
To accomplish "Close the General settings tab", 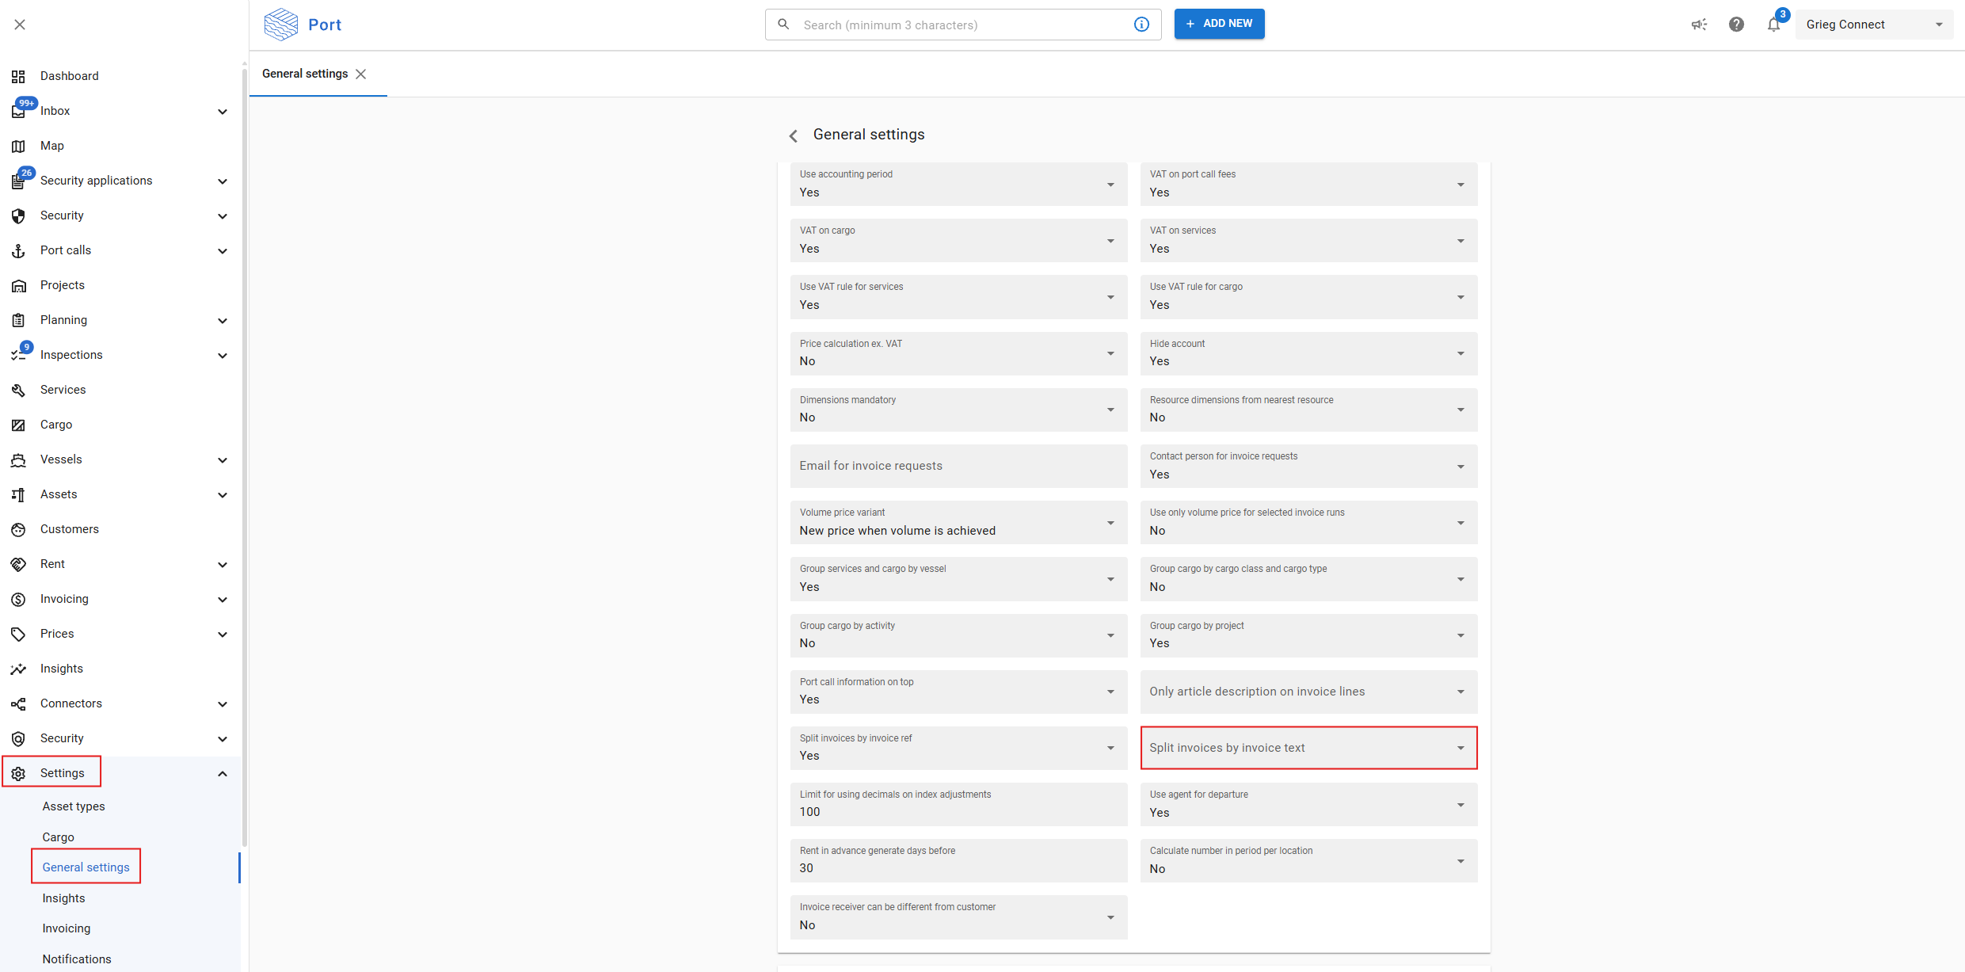I will [x=361, y=74].
